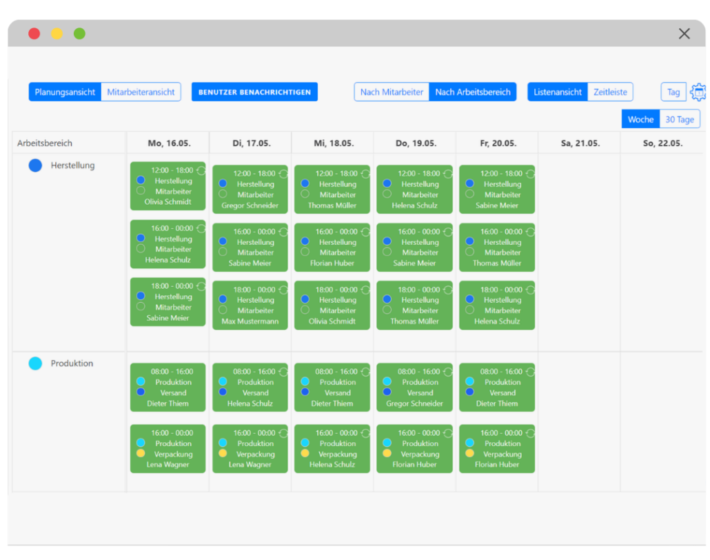Toggle empty Mitarbeiter circle in Sabine Meier Friday 12:00 shift

point(470,194)
